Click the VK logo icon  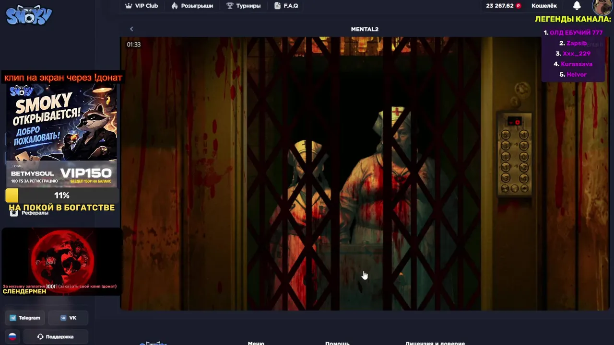[x=63, y=318]
